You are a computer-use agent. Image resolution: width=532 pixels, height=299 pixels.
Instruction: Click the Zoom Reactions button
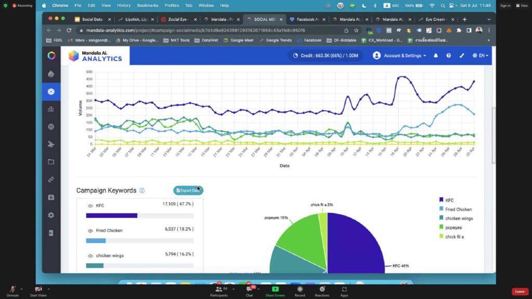tap(322, 291)
